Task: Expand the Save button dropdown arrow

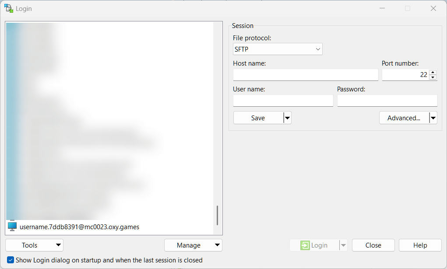Action: 287,118
